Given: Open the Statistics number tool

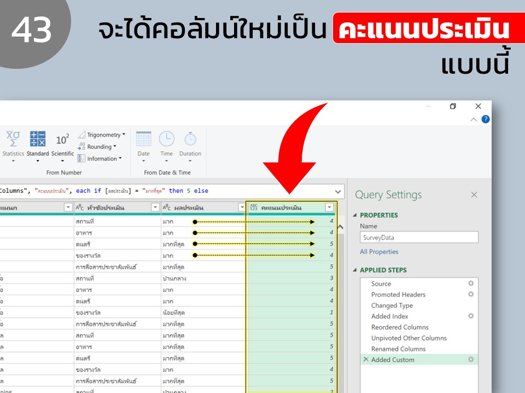Looking at the screenshot, I should [x=13, y=146].
